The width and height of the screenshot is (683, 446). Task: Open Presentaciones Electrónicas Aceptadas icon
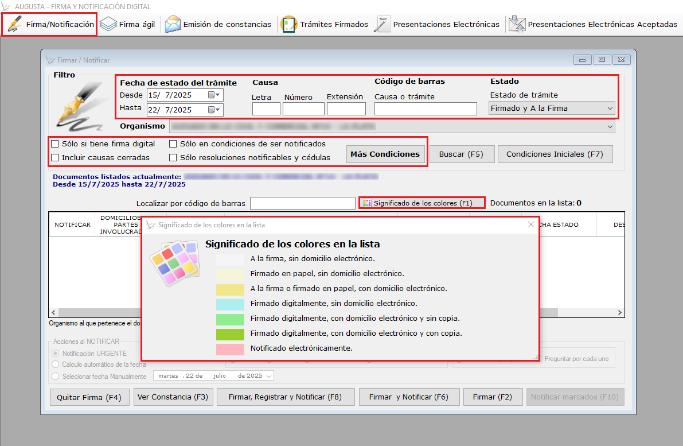tap(517, 25)
